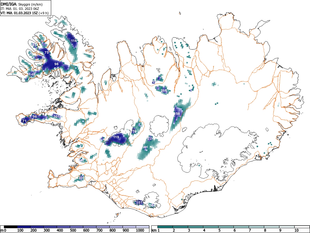
Task: Select the VT: Mið. 01.03.2023 15Z line
Action: (x=20, y=13)
